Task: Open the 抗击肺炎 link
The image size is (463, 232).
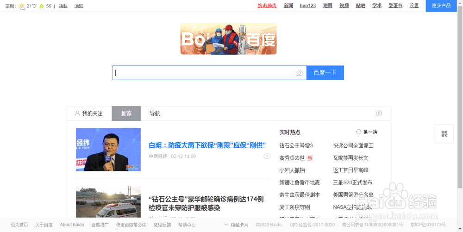Action: [267, 6]
